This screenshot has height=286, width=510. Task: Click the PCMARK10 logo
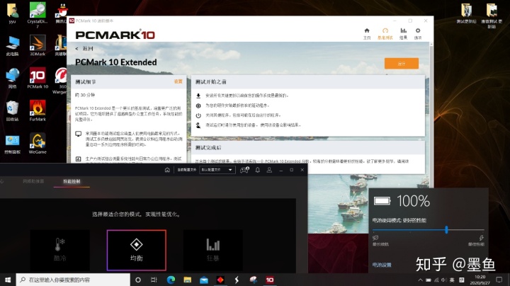pyautogui.click(x=115, y=35)
